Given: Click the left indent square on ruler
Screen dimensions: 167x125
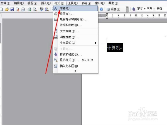Looking at the screenshot, I should pyautogui.click(x=107, y=17).
